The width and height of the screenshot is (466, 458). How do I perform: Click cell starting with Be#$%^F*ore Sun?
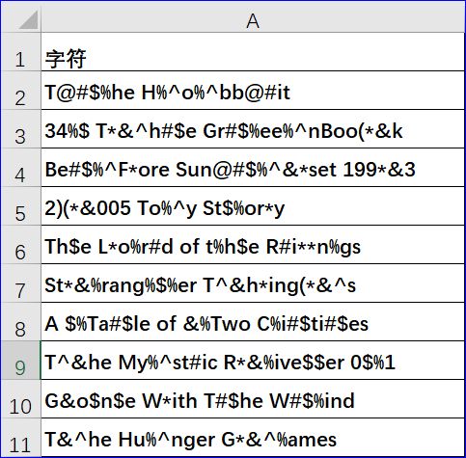click(253, 168)
